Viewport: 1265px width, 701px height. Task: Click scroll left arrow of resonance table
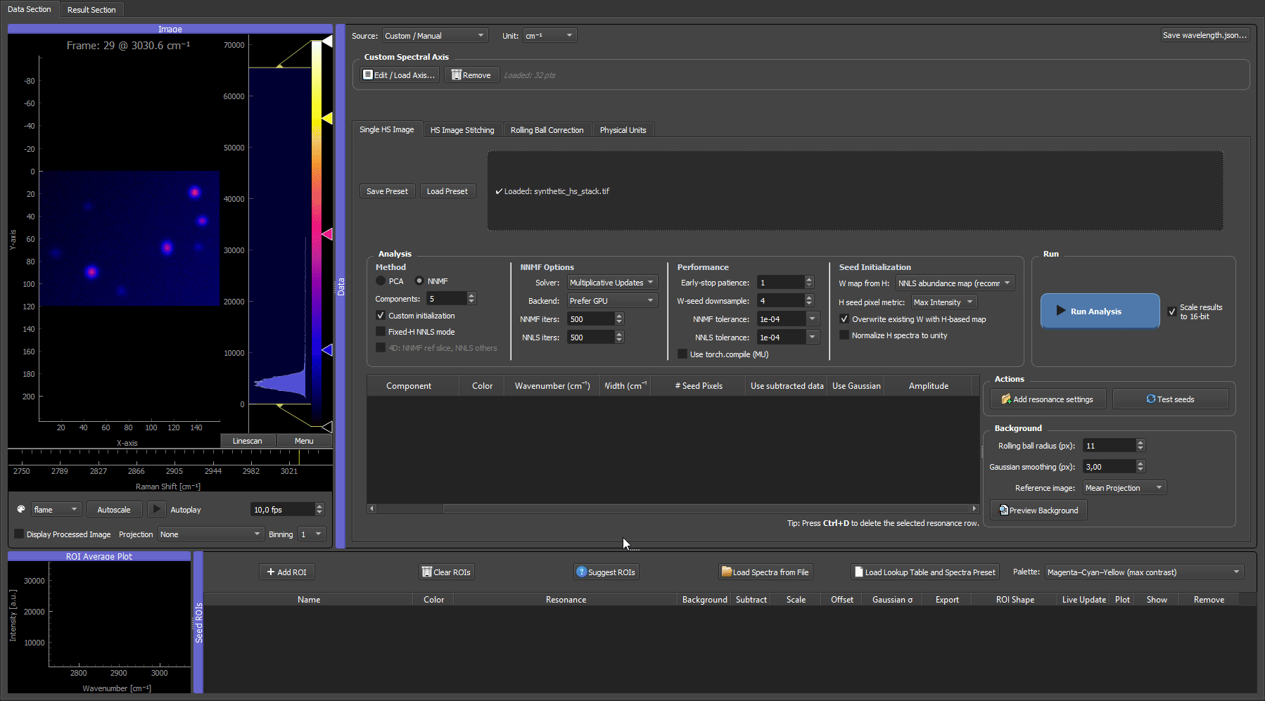pos(371,508)
